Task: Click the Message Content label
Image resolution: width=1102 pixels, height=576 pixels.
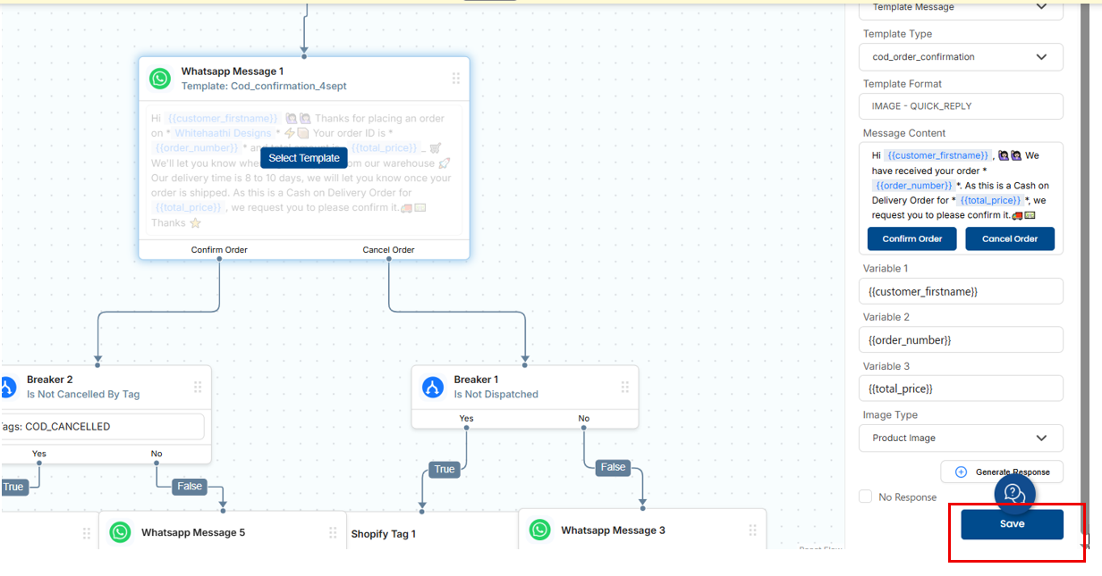Action: click(x=904, y=133)
